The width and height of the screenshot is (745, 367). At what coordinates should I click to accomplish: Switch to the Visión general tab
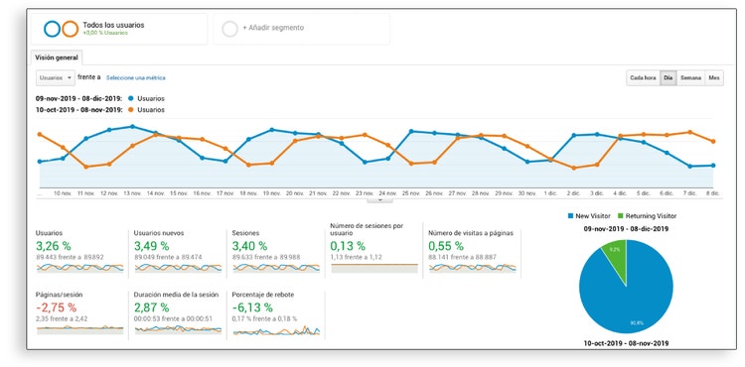[x=57, y=58]
